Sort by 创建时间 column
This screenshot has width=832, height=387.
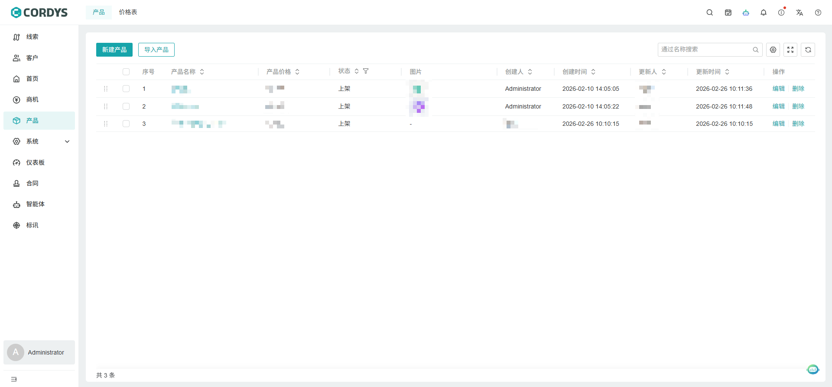pyautogui.click(x=593, y=72)
